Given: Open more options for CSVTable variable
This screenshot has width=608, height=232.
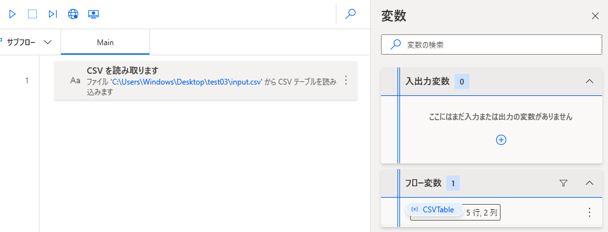Looking at the screenshot, I should 590,212.
